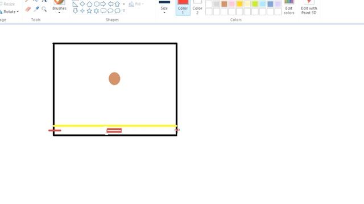This screenshot has width=364, height=204.
Task: Pick the rounded rectangular callout shape
Action: (x=104, y=11)
